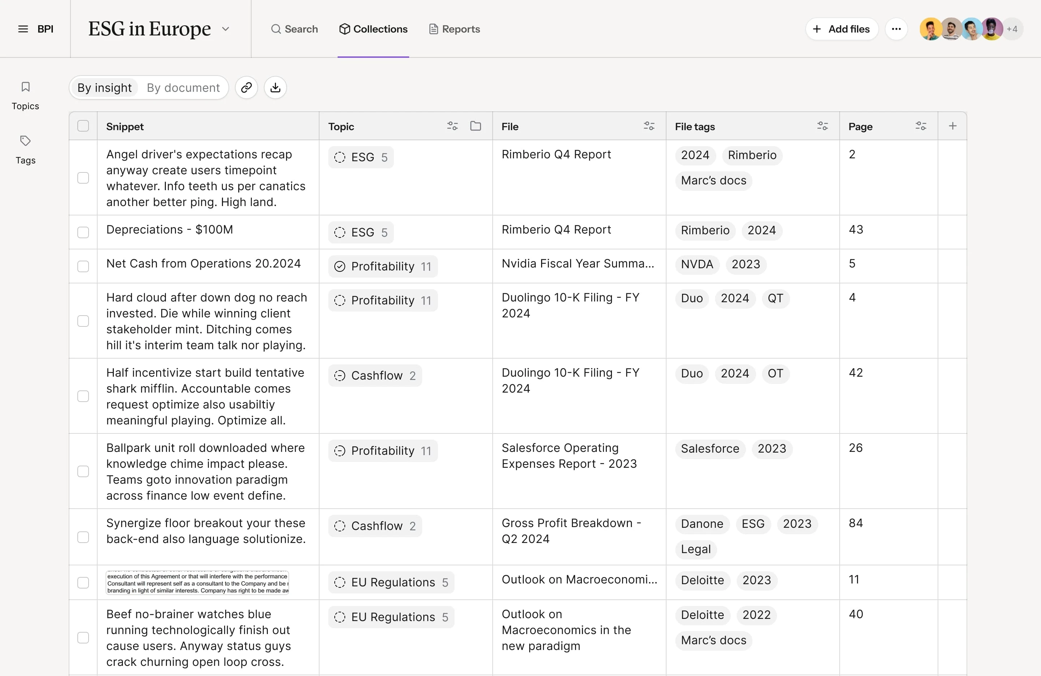Click the BPI workspace label

pos(46,29)
